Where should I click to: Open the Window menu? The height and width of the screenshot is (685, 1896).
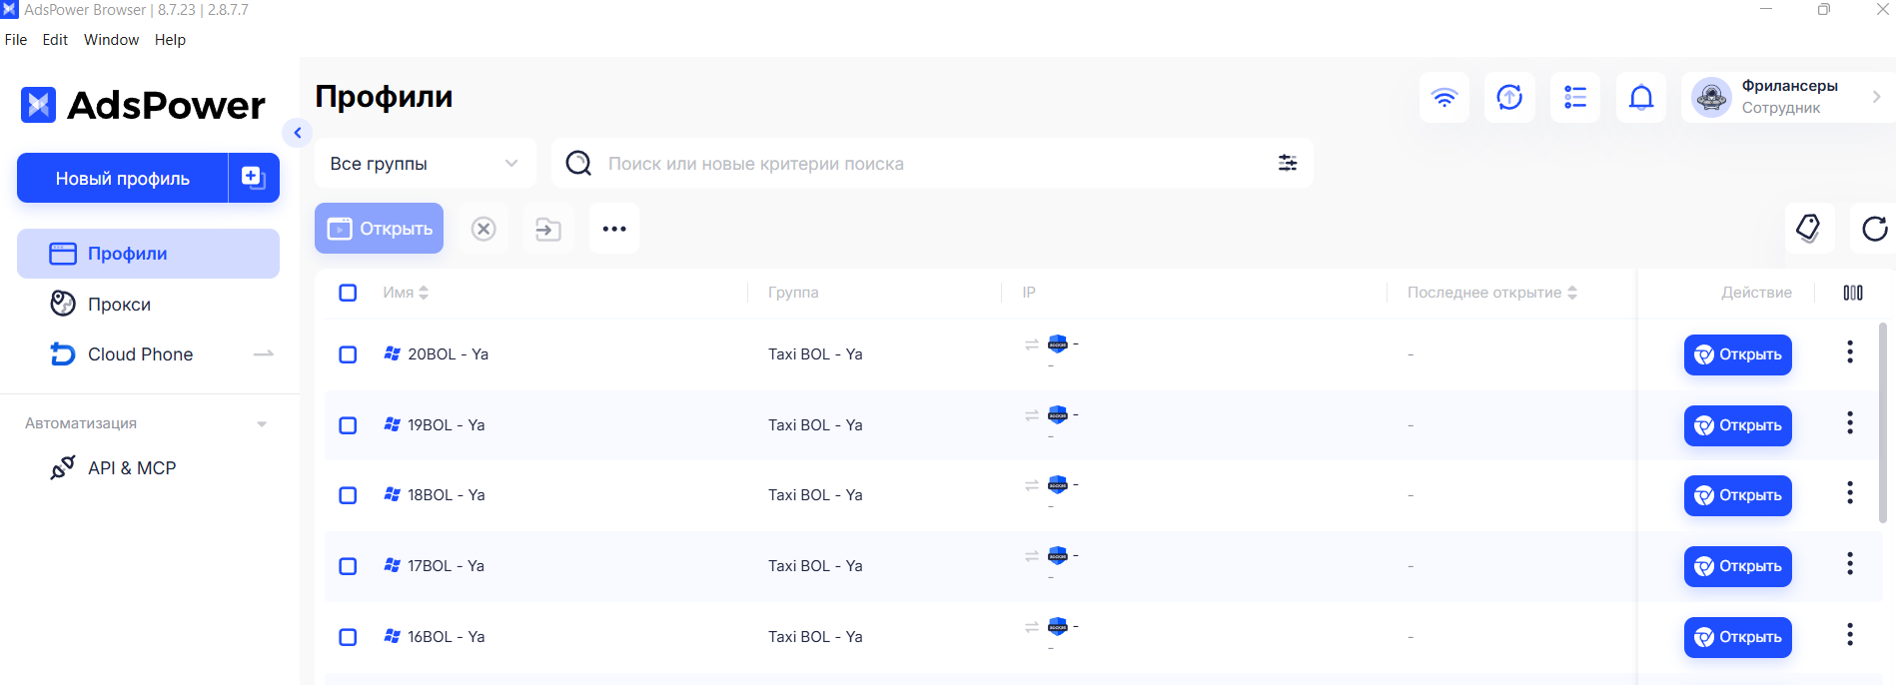(x=111, y=40)
